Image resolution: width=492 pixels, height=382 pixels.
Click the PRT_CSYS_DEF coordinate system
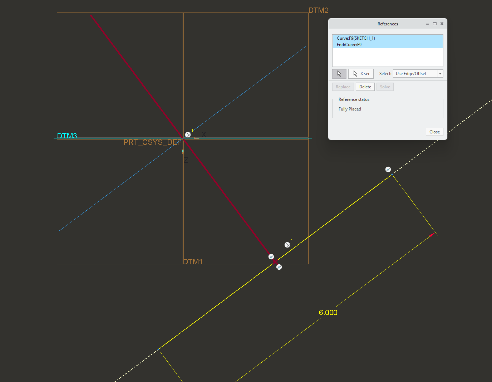pyautogui.click(x=152, y=142)
